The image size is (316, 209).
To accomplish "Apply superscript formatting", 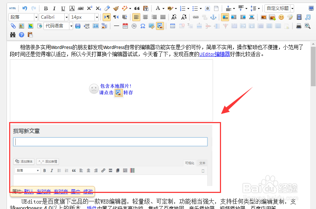I will 90,8.
